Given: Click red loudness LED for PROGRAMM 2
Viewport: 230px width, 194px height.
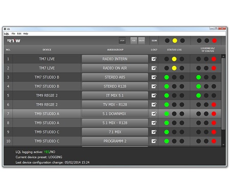Looking at the screenshot, I should click(x=214, y=141).
